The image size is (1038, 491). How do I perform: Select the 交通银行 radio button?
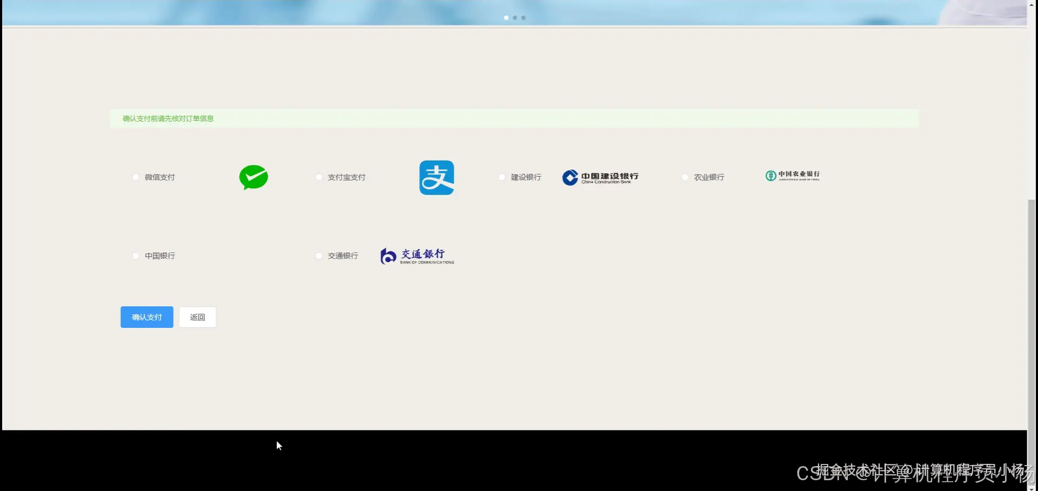click(x=318, y=255)
